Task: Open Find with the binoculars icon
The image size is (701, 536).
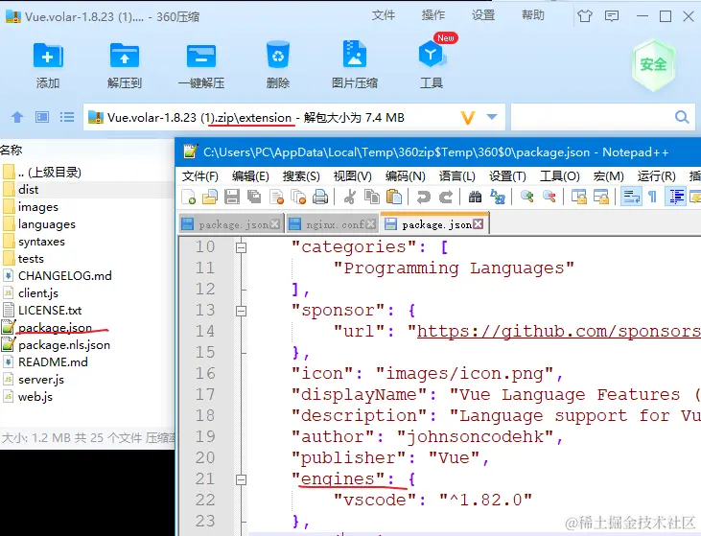Action: [475, 197]
